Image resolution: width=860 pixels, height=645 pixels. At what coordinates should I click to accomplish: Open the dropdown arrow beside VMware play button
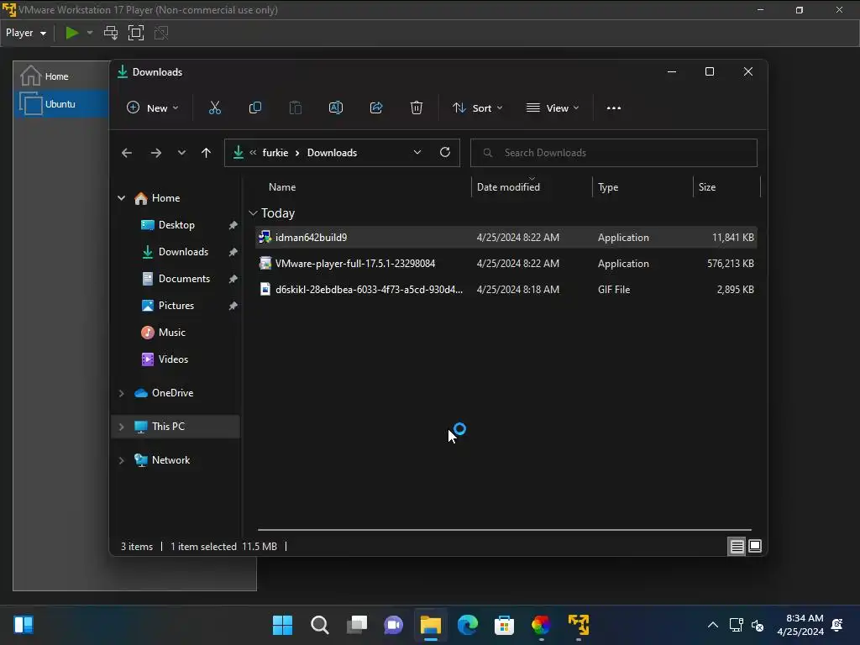90,33
